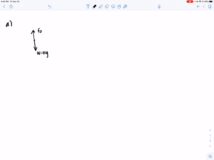Jump to the previous page with up chevron
This screenshot has height=160, width=214.
[210, 130]
